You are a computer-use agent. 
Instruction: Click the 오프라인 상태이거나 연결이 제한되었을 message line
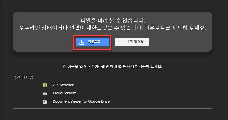click(113, 28)
